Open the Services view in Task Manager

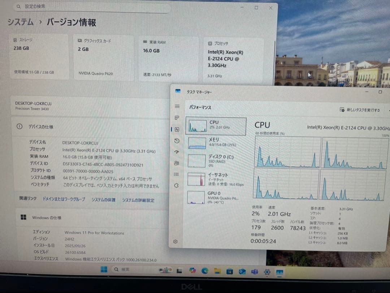(x=177, y=185)
